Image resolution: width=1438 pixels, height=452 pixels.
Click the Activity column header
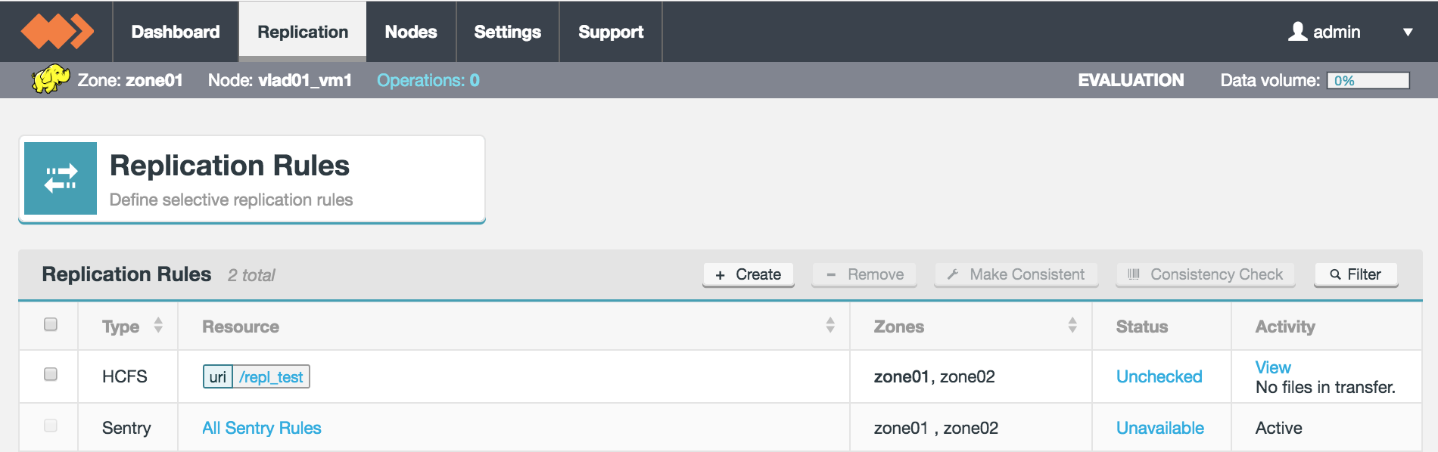1285,327
